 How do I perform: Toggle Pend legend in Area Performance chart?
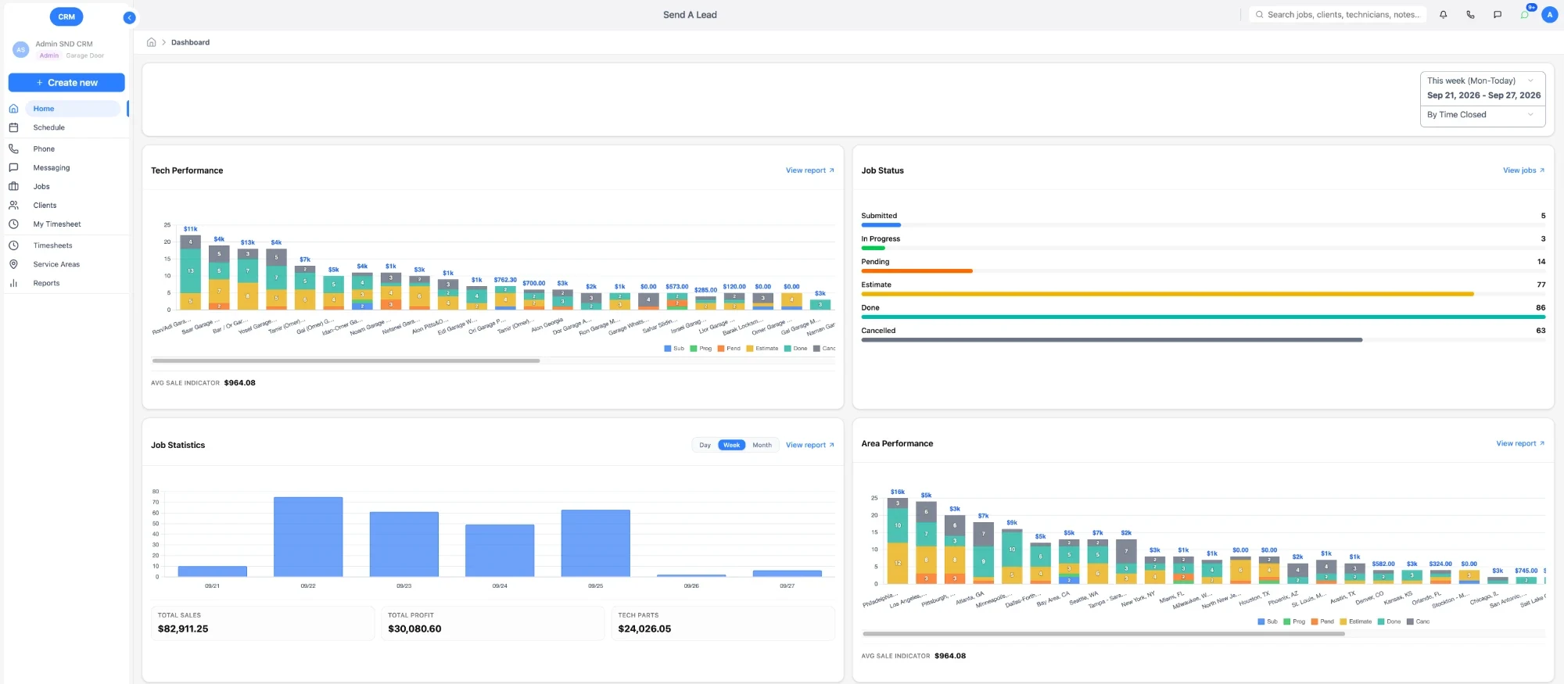pyautogui.click(x=1322, y=622)
